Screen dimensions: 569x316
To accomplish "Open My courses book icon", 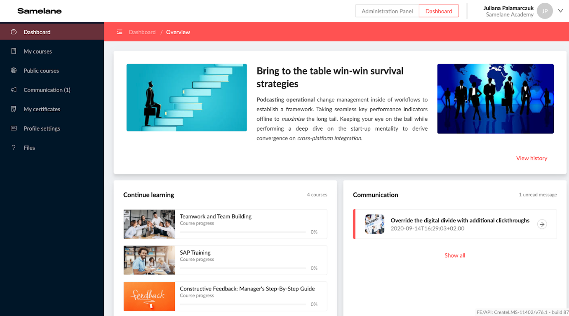I will (14, 51).
